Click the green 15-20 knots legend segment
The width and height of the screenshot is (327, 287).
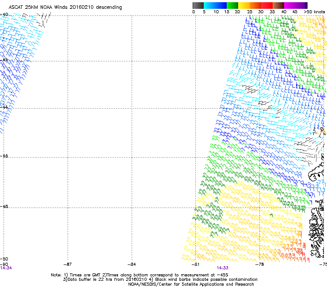tap(232, 5)
